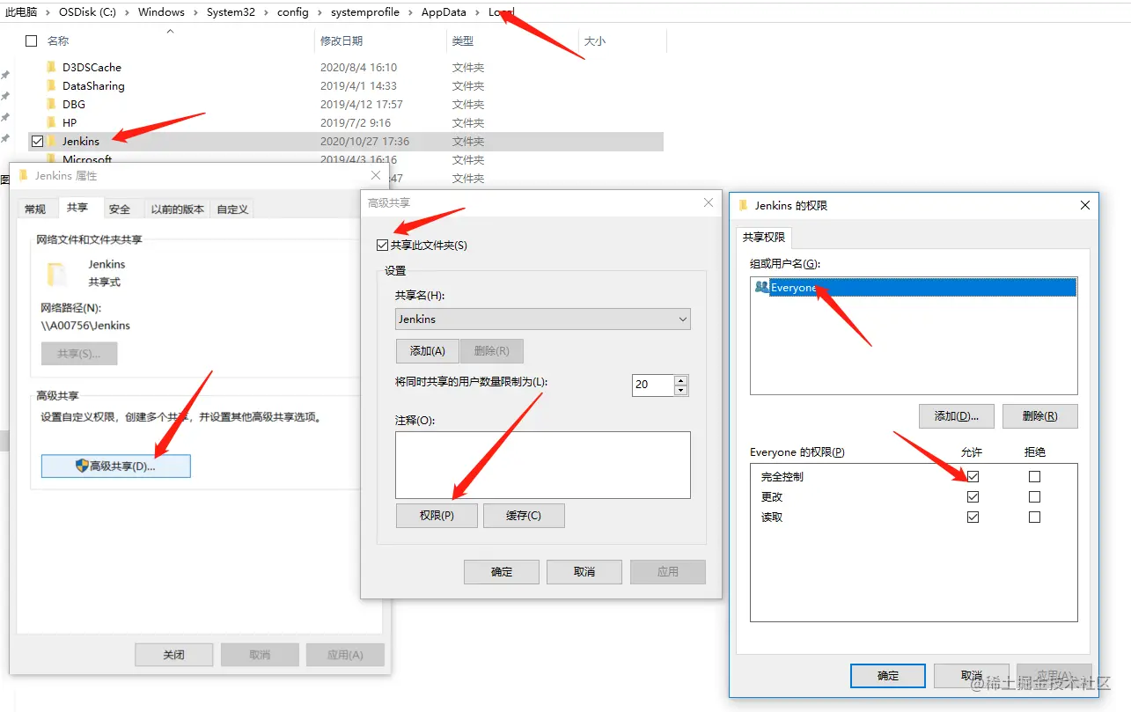
Task: Toggle allow checkbox for 完全控制
Action: [x=973, y=476]
